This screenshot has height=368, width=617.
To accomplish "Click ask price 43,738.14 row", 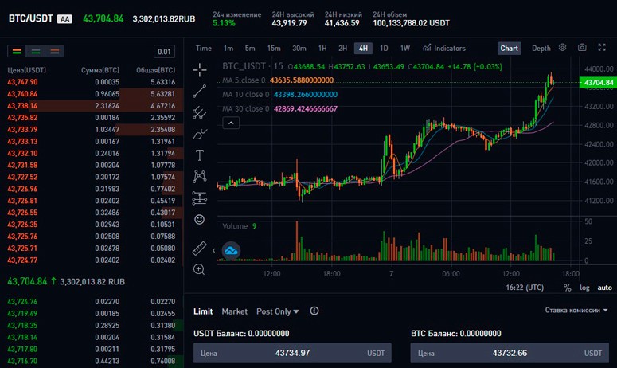I will click(92, 105).
